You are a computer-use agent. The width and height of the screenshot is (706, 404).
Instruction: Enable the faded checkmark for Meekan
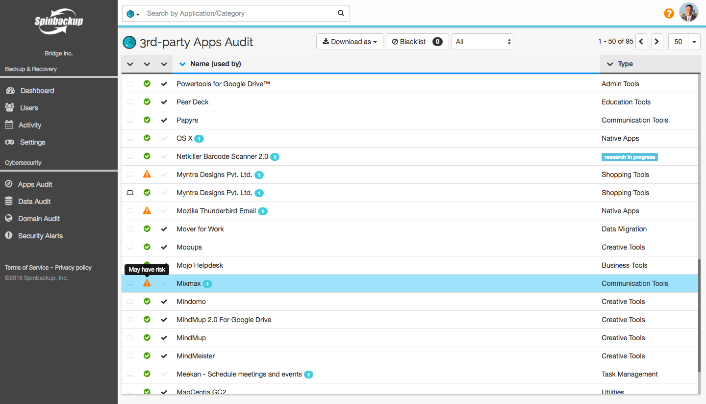164,374
